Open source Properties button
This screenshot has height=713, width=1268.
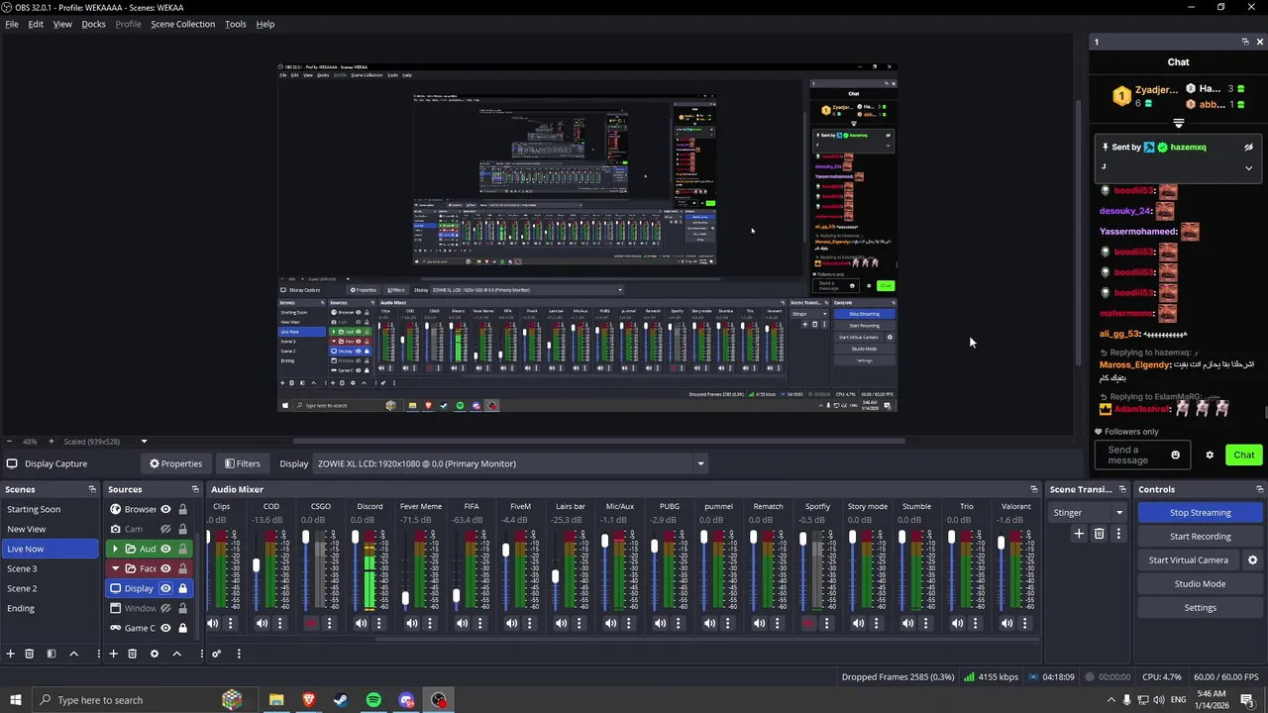(x=175, y=463)
